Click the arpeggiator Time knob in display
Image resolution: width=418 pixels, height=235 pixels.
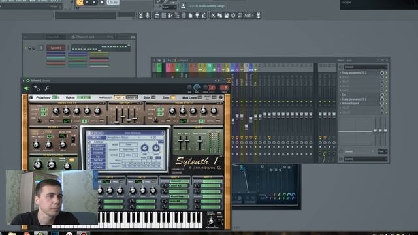click(x=144, y=148)
